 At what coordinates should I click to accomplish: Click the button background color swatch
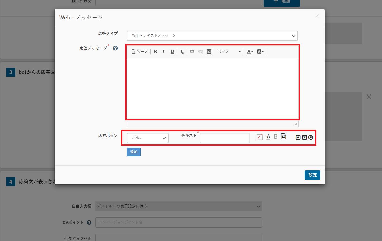click(x=259, y=137)
